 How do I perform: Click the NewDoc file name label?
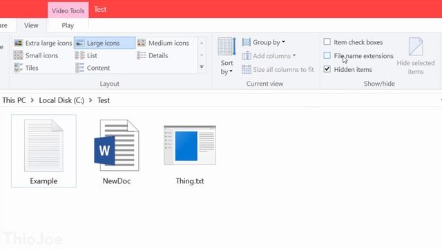coord(117,181)
